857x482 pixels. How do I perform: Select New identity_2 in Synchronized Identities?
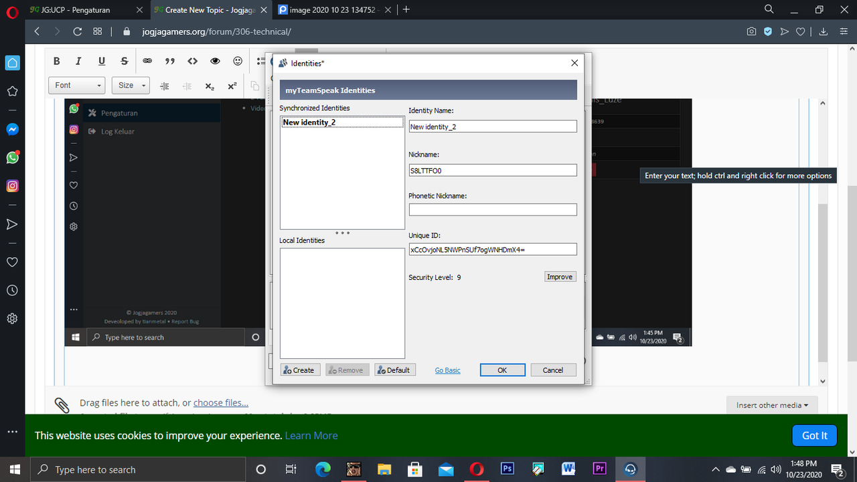[x=342, y=123]
